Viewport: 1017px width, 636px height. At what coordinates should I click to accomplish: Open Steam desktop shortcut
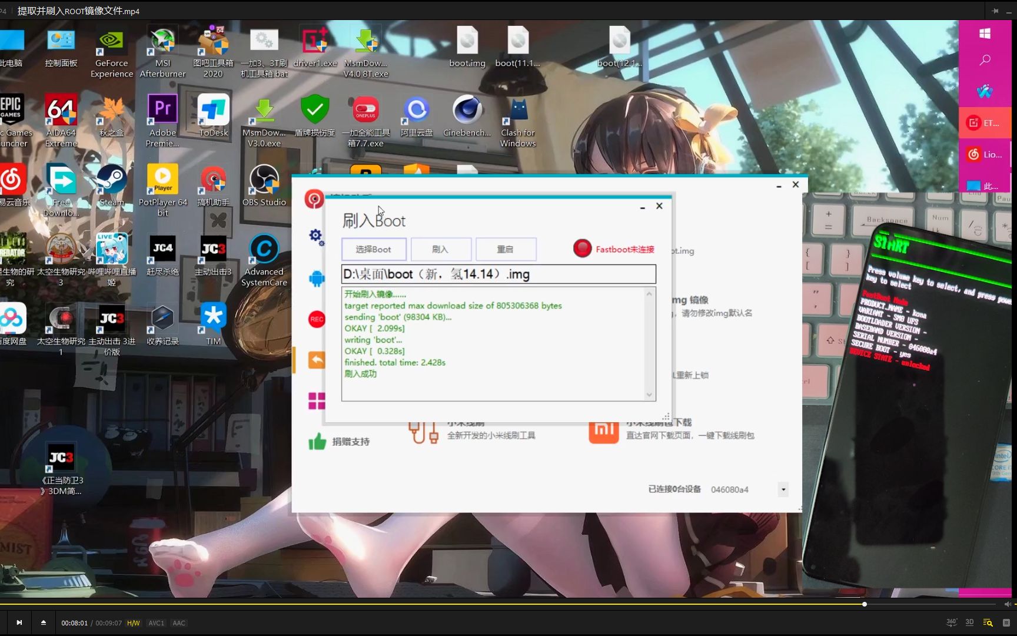111,185
